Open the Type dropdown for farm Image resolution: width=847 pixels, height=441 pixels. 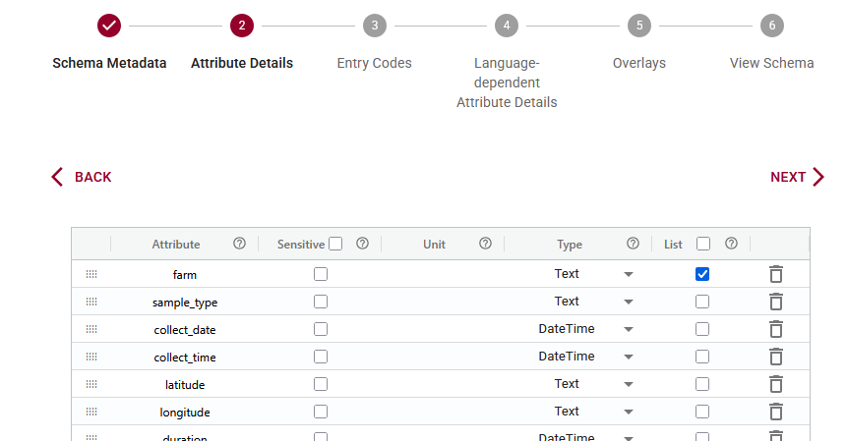point(629,274)
